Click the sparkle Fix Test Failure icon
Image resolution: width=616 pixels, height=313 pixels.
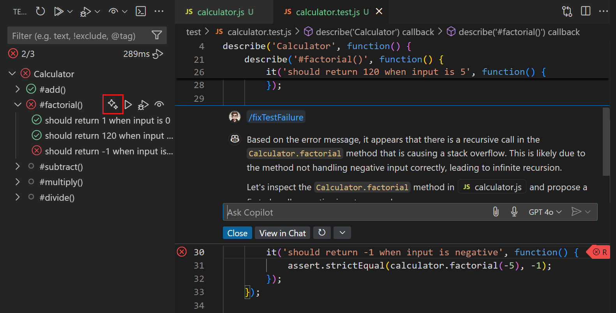(x=113, y=104)
